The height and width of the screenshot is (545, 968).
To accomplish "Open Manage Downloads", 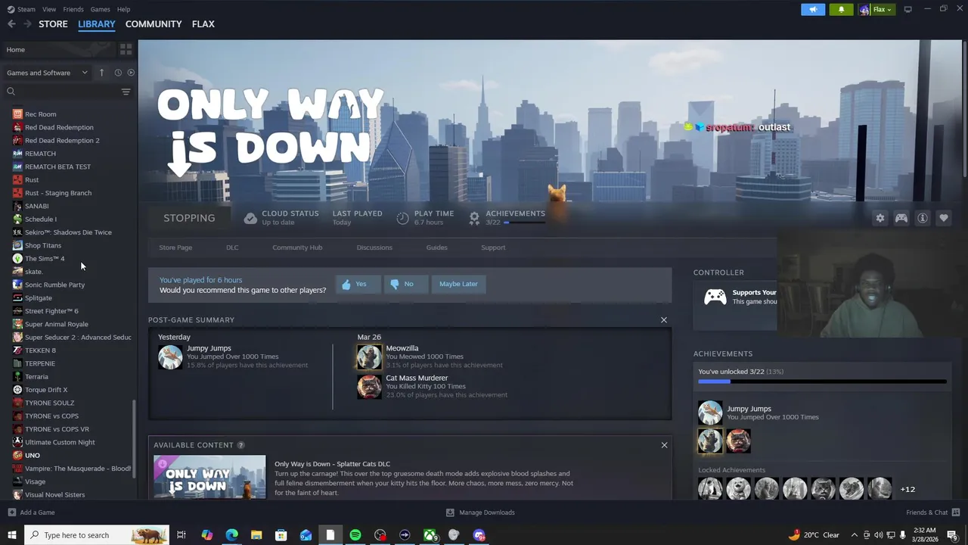I will pos(480,512).
